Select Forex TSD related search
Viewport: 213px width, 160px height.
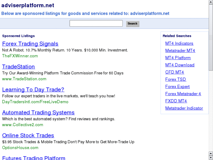[x=175, y=79]
